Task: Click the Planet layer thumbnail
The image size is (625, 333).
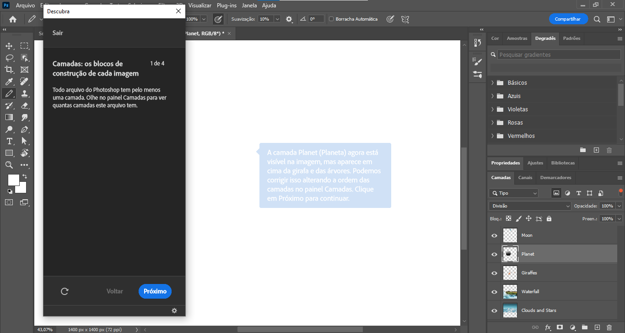Action: click(x=509, y=254)
